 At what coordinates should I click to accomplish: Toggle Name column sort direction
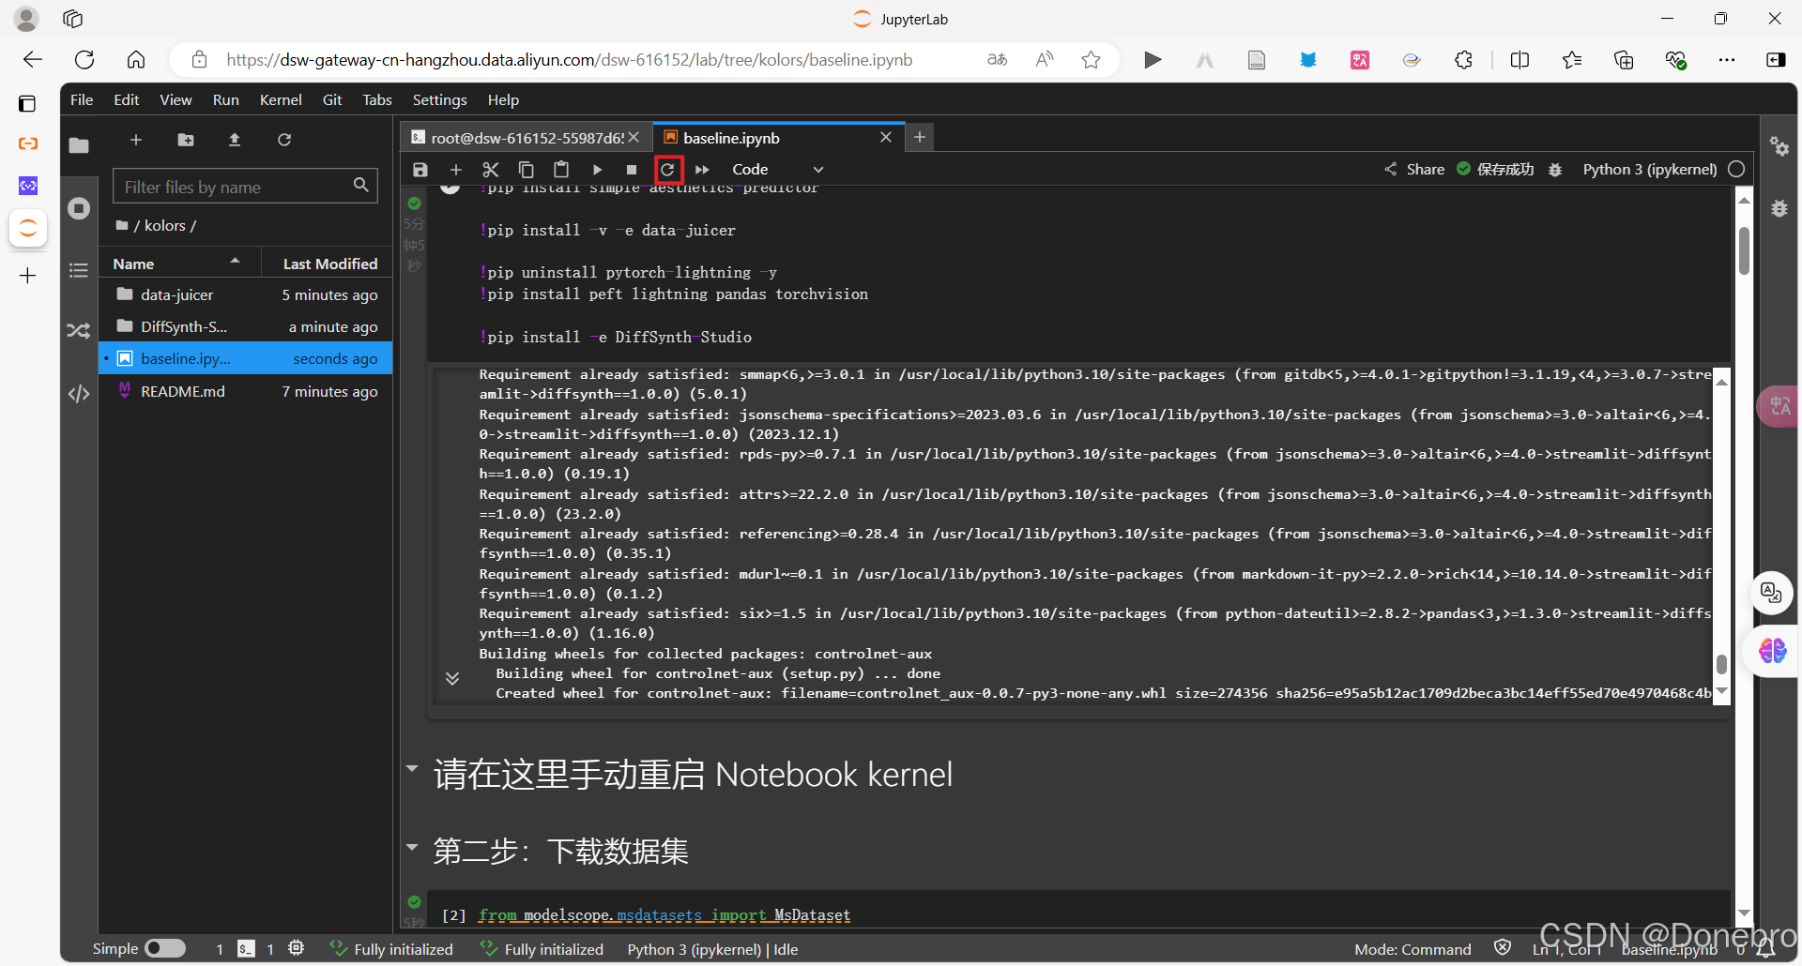[180, 263]
